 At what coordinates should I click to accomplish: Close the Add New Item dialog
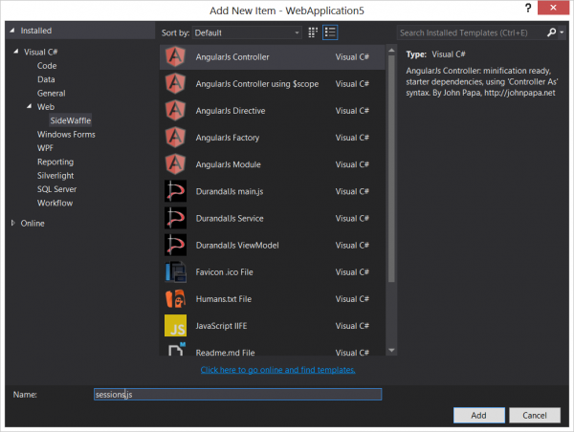pyautogui.click(x=553, y=8)
